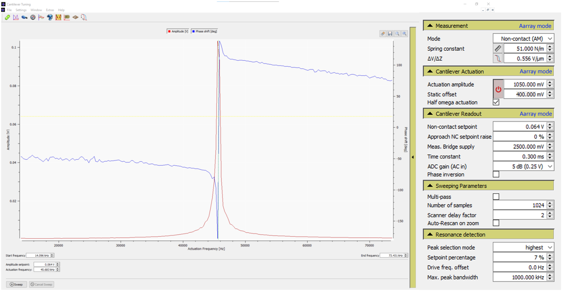Zoom out of the plot

click(397, 34)
